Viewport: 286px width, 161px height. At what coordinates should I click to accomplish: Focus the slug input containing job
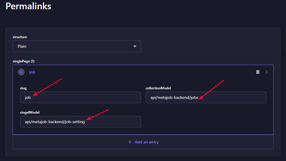pos(80,97)
